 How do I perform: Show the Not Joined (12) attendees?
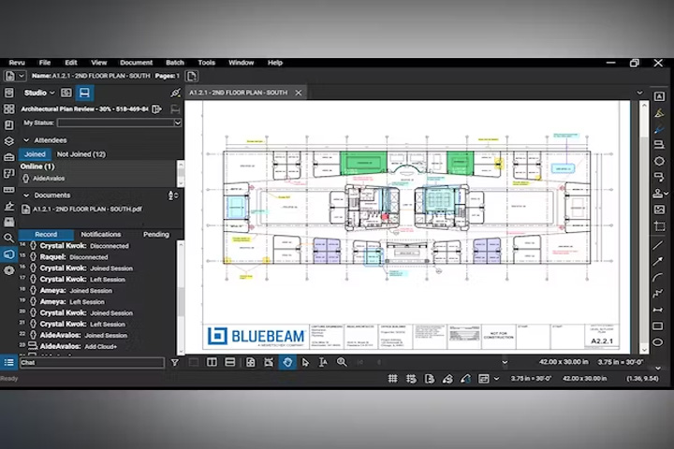coord(81,154)
